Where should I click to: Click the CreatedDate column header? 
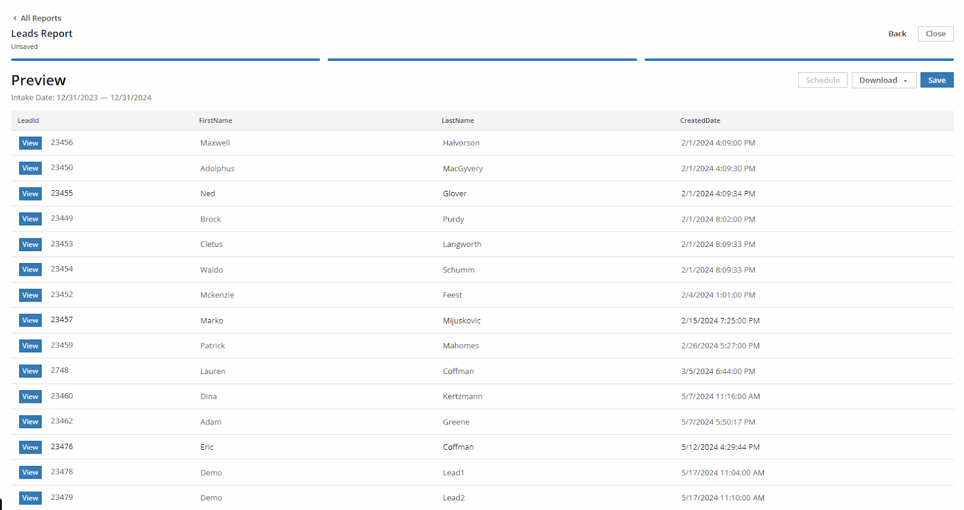click(700, 120)
